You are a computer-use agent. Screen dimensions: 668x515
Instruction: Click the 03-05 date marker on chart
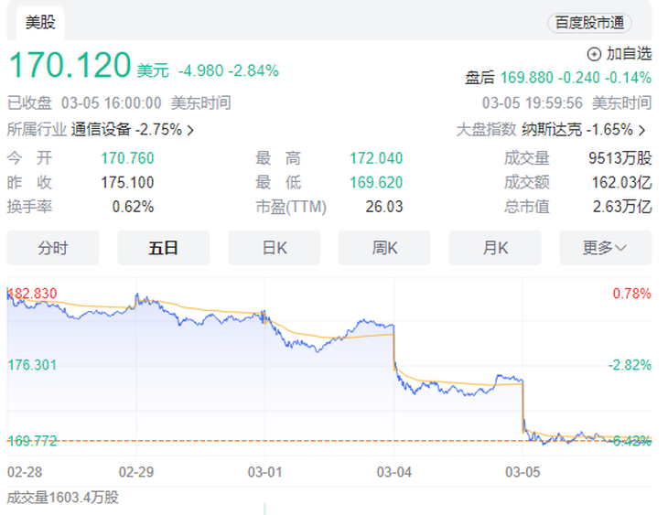click(x=523, y=472)
